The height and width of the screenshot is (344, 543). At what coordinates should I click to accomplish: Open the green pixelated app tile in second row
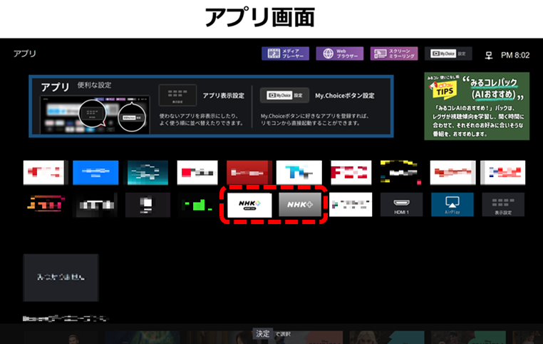(198, 205)
